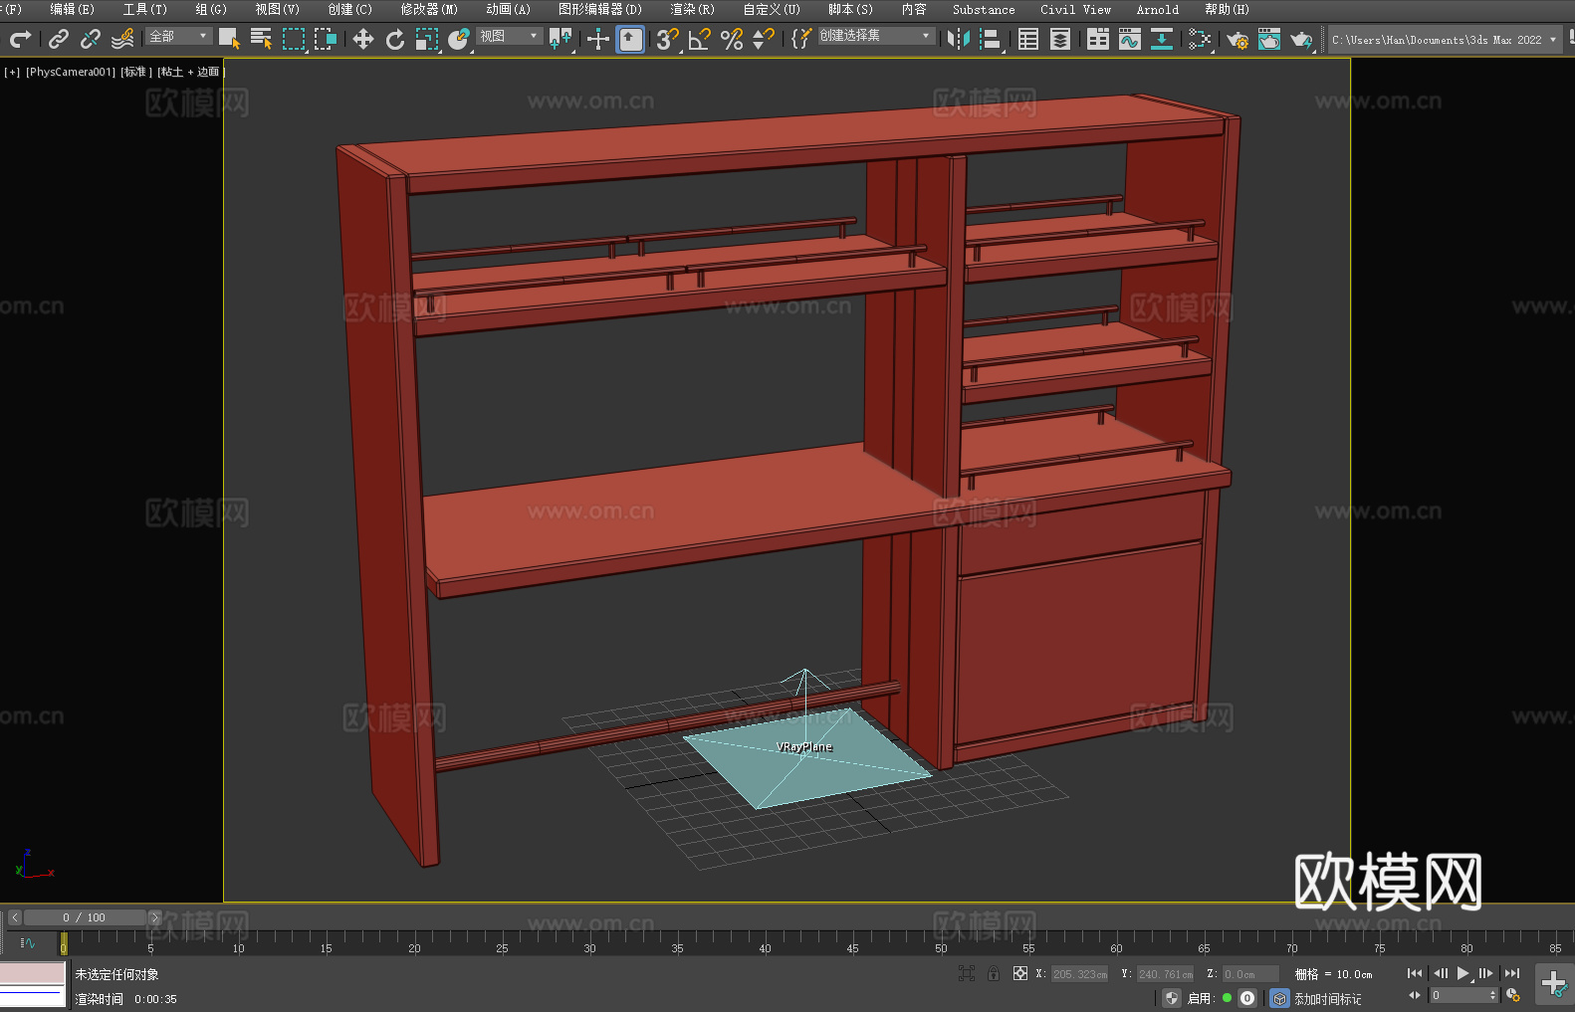This screenshot has width=1575, height=1012.
Task: Toggle Keyboard Shortcut Override button
Action: [x=630, y=39]
